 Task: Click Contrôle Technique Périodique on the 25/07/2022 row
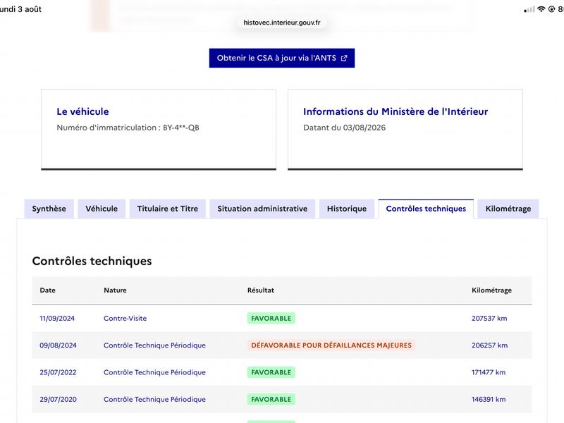coord(154,372)
